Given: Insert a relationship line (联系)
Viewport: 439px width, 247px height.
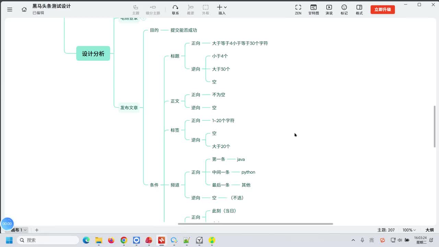Looking at the screenshot, I should [x=175, y=10].
